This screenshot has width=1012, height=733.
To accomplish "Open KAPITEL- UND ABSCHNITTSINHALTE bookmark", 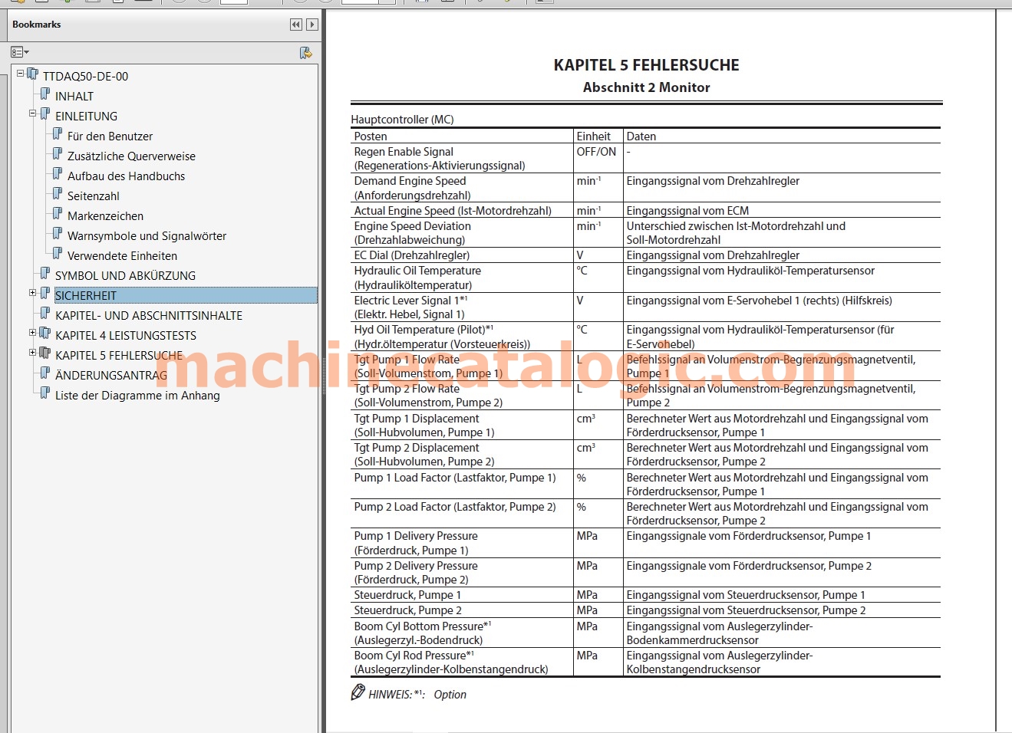I will [x=149, y=316].
